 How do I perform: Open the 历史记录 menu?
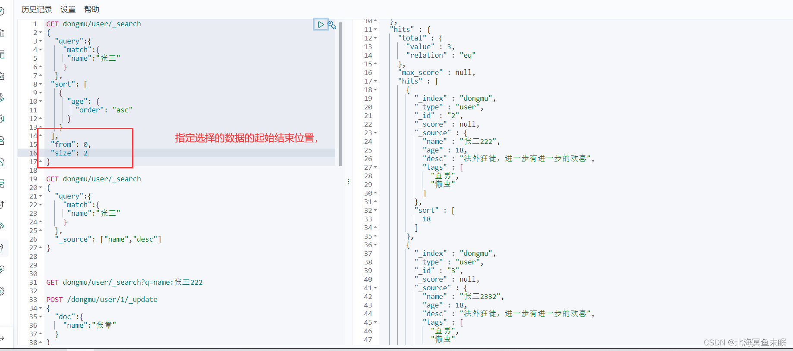(37, 9)
